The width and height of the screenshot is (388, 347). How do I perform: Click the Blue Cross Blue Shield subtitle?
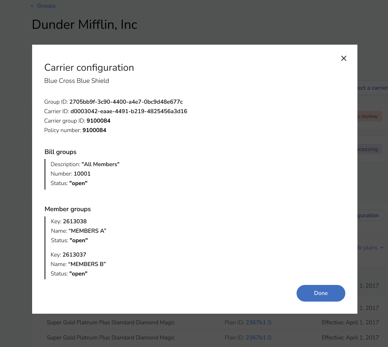pyautogui.click(x=76, y=81)
